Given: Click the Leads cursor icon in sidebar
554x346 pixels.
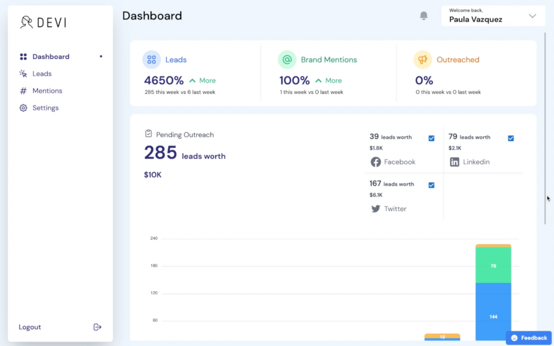Looking at the screenshot, I should [23, 74].
